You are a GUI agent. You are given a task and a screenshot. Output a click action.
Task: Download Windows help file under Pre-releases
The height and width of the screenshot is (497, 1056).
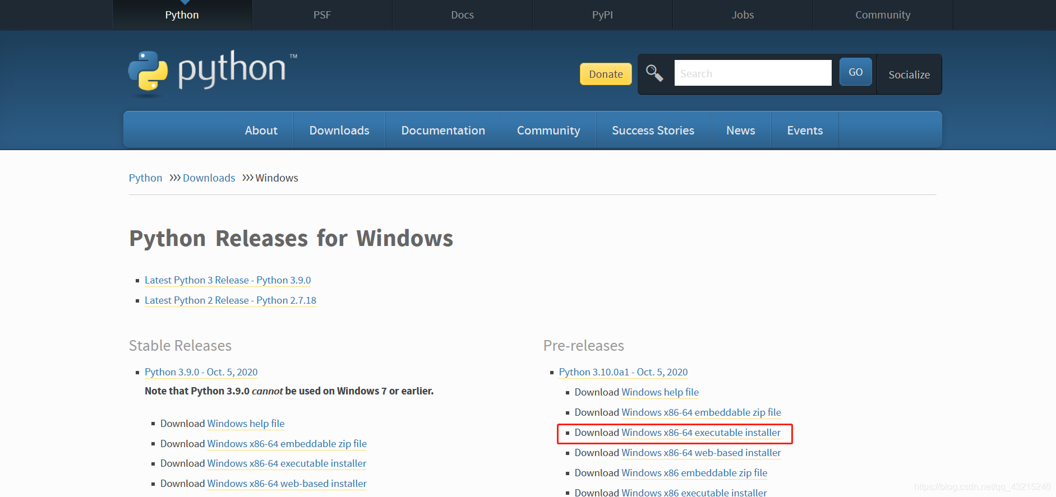pyautogui.click(x=660, y=392)
